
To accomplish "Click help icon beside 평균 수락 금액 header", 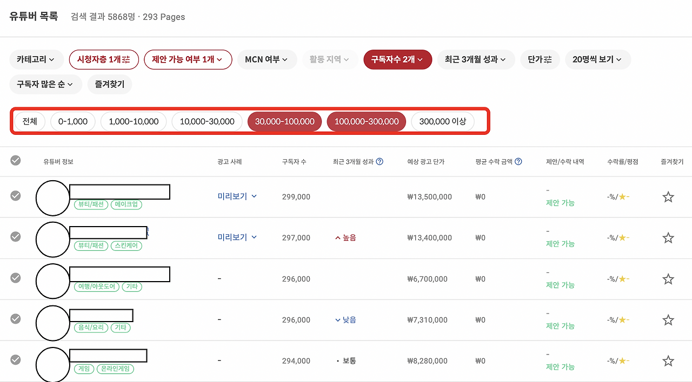I will tap(519, 161).
